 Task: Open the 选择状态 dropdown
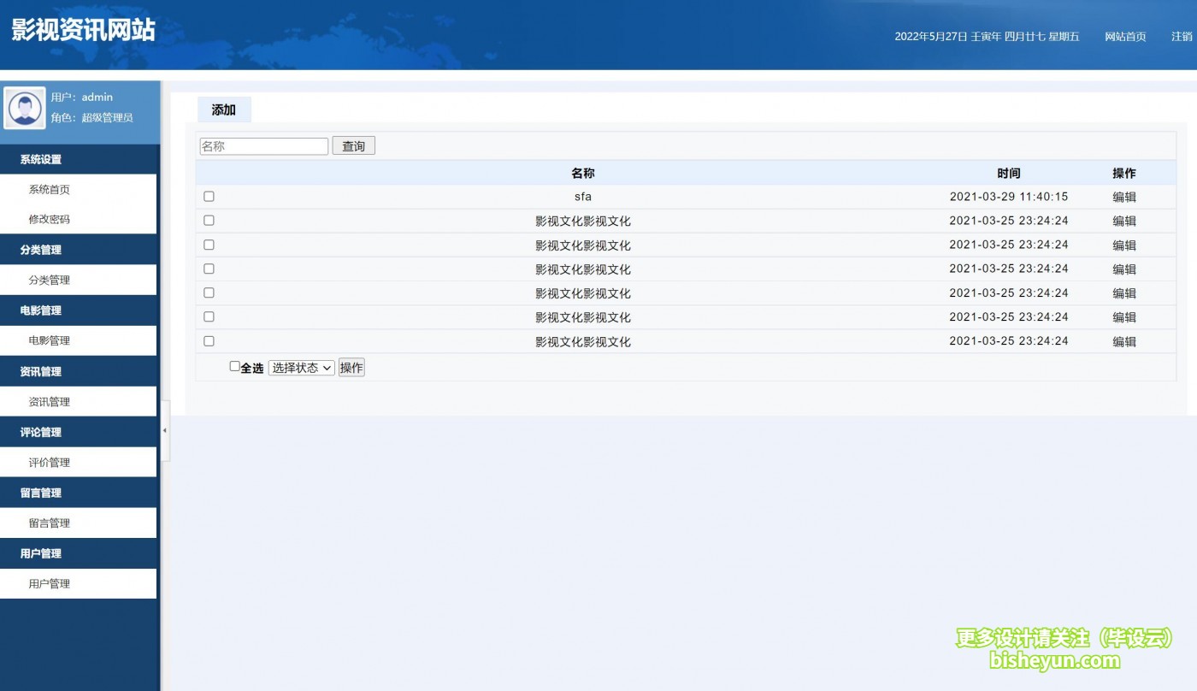(x=301, y=368)
